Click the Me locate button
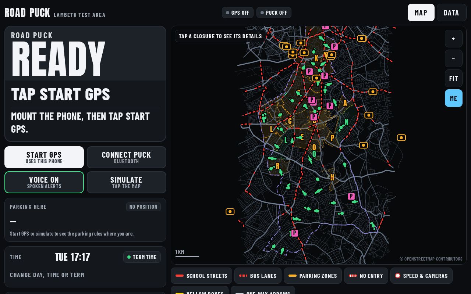 (x=453, y=98)
